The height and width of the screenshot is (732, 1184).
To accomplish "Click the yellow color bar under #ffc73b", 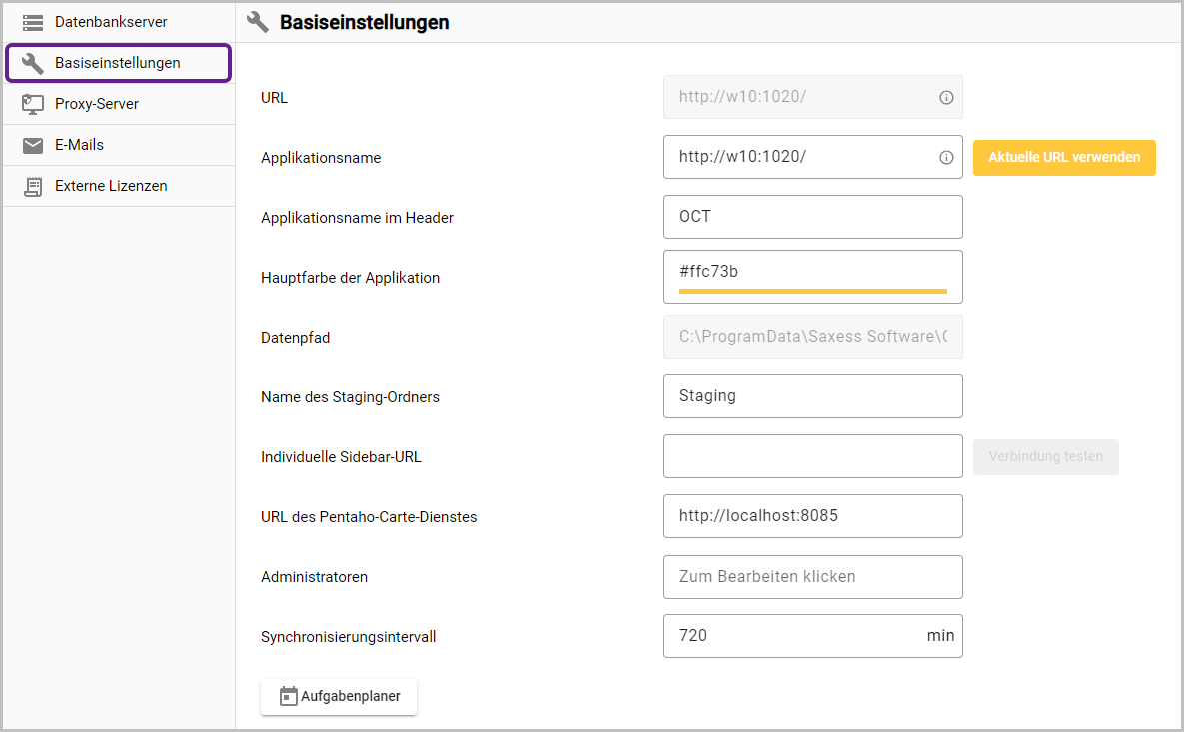I will pyautogui.click(x=812, y=291).
